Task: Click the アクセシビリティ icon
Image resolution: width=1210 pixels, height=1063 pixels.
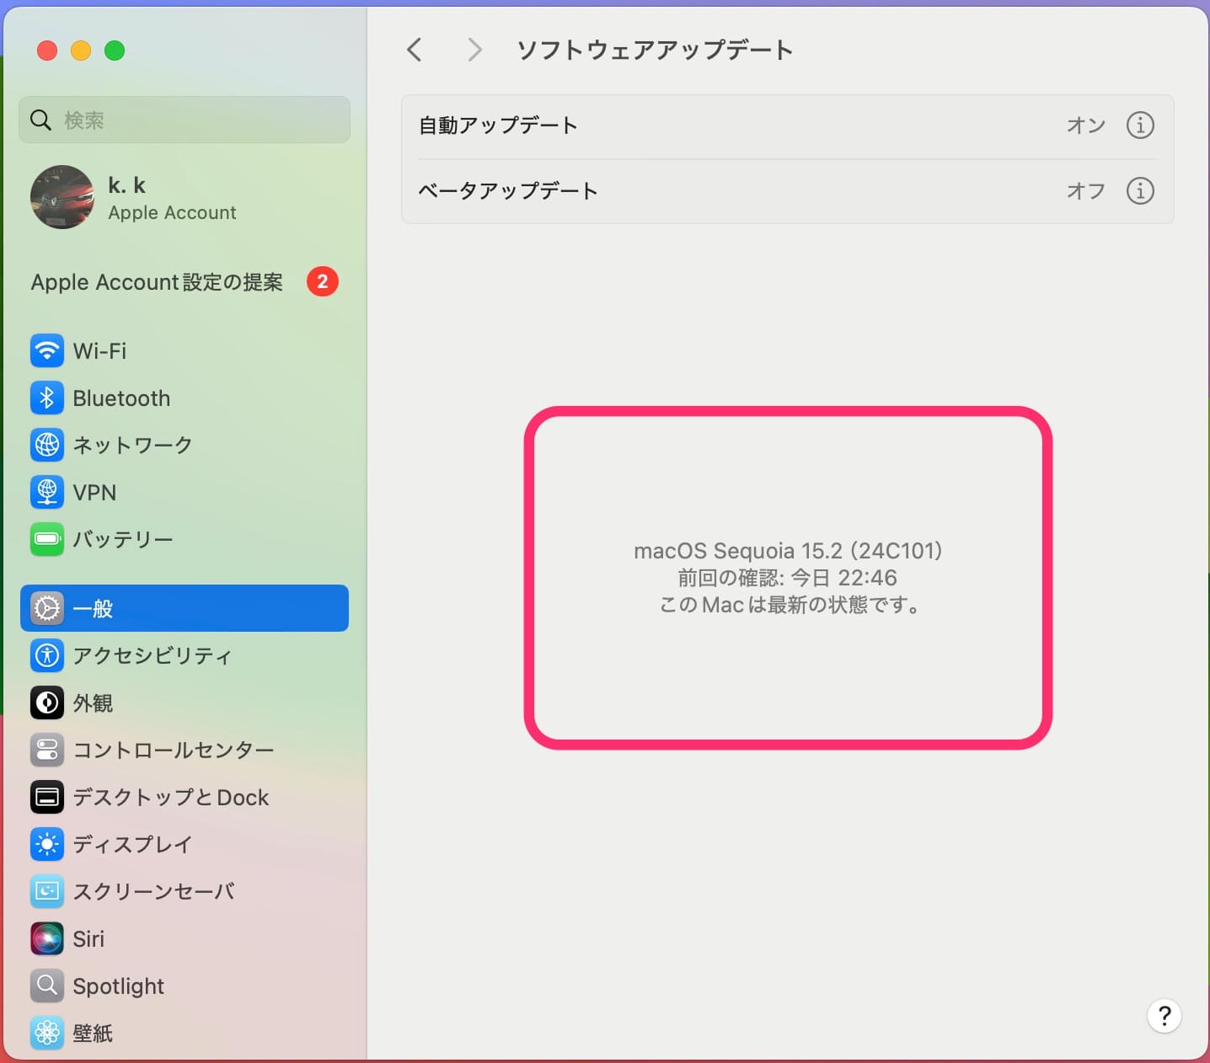Action: 47,655
